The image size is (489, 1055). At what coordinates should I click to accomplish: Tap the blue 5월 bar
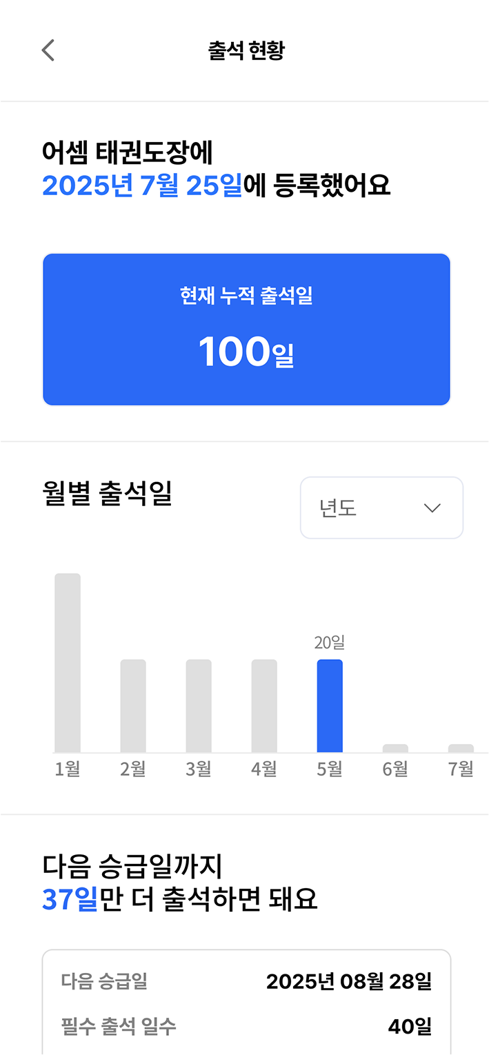pyautogui.click(x=330, y=705)
